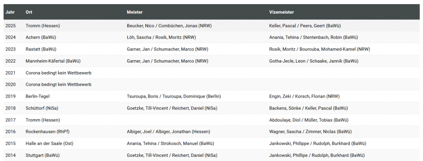This screenshot has height=161, width=423.
Task: Click the Jahr column header
Action: coord(10,12)
